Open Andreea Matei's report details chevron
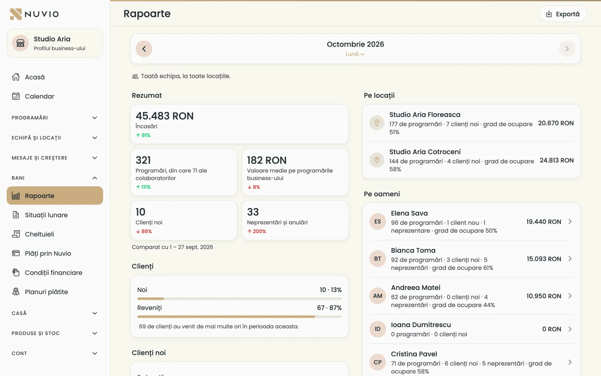The width and height of the screenshot is (601, 376). coord(570,296)
